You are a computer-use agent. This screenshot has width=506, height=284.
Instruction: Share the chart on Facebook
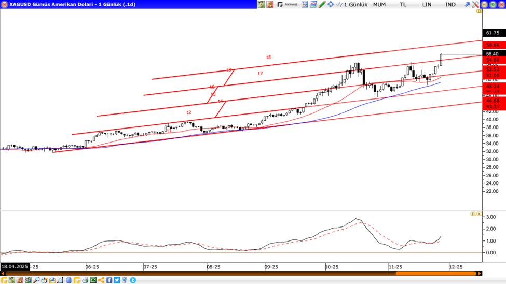[x=110, y=280]
